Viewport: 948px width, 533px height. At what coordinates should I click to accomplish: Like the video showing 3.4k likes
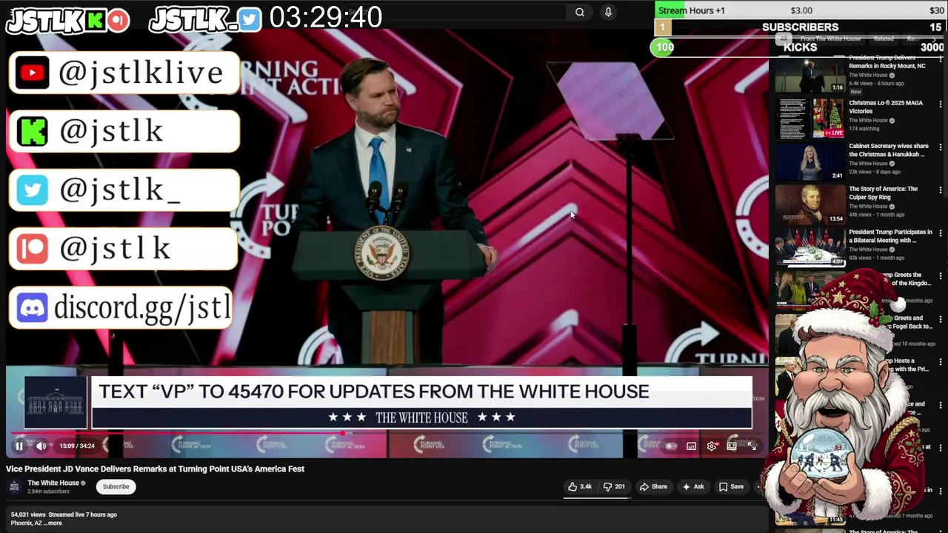coord(580,486)
